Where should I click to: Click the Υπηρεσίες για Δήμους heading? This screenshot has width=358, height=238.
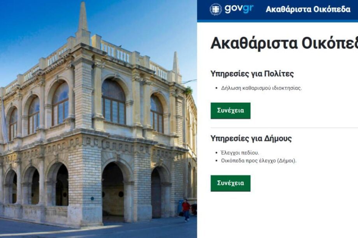(x=251, y=138)
